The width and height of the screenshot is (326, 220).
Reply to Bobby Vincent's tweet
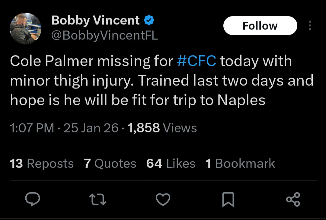pyautogui.click(x=33, y=199)
